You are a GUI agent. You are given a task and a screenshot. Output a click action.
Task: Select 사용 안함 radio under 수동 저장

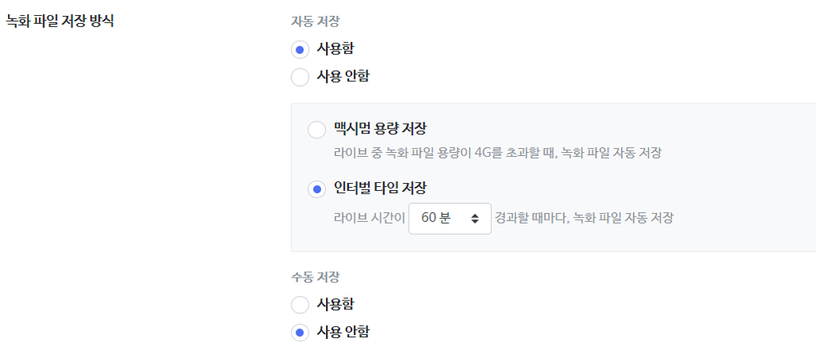pos(300,332)
